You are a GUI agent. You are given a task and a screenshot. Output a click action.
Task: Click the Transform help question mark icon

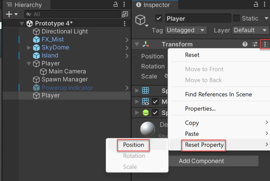pos(245,44)
